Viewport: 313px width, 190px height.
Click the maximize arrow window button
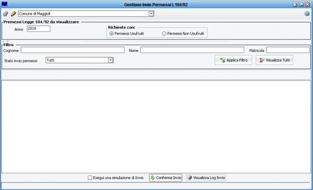pos(301,4)
